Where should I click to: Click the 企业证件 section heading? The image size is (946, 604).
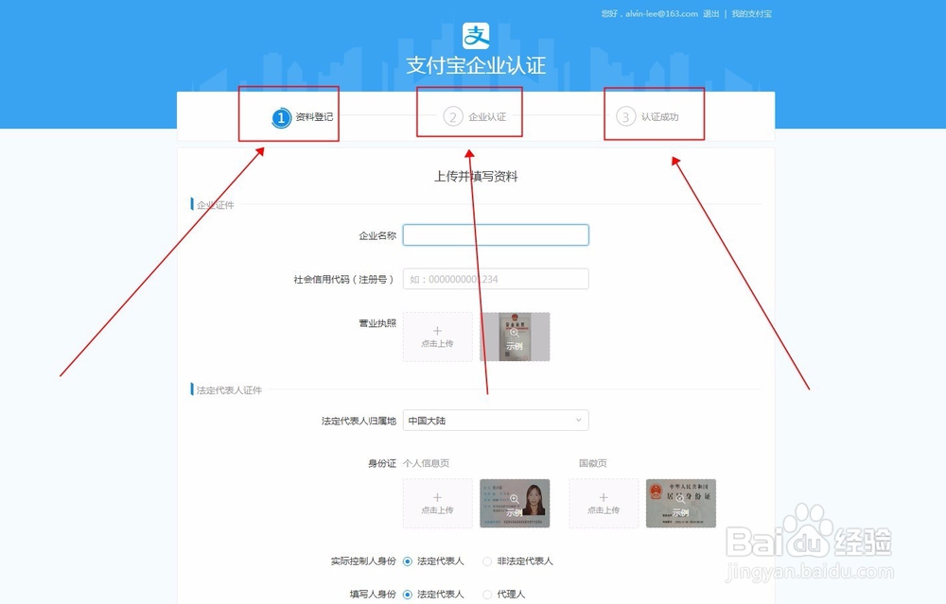pyautogui.click(x=216, y=205)
